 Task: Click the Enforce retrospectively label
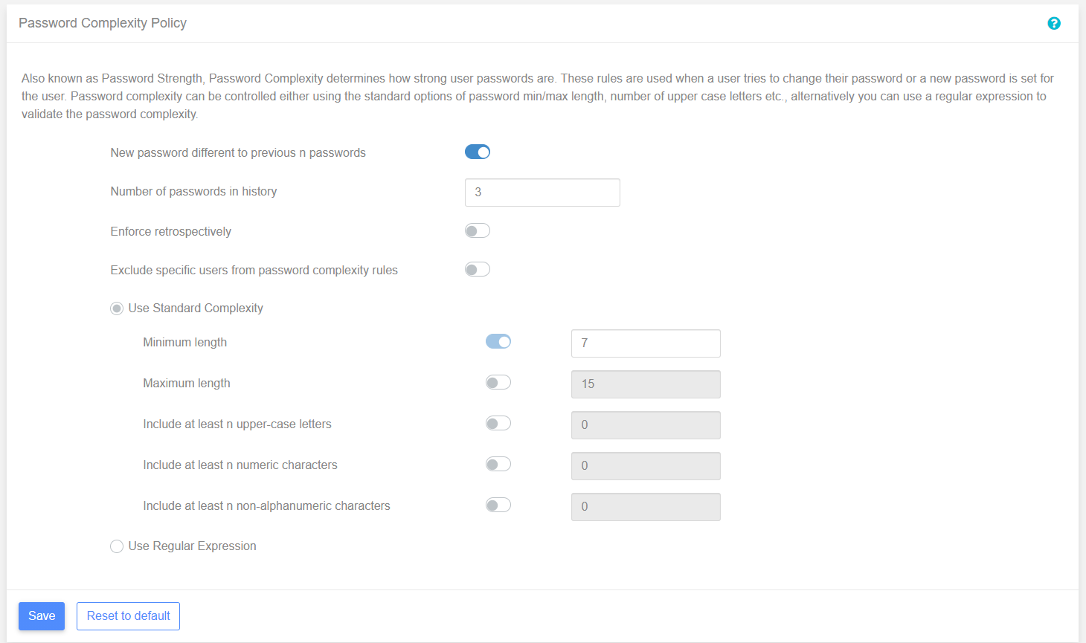(x=171, y=232)
